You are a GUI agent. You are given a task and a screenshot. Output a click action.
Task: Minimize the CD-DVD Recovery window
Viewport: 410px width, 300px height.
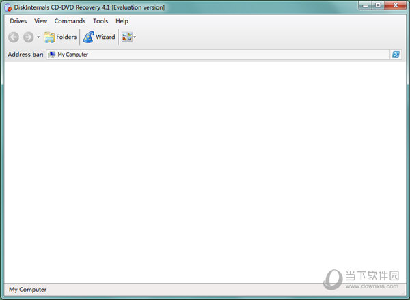tap(366, 5)
